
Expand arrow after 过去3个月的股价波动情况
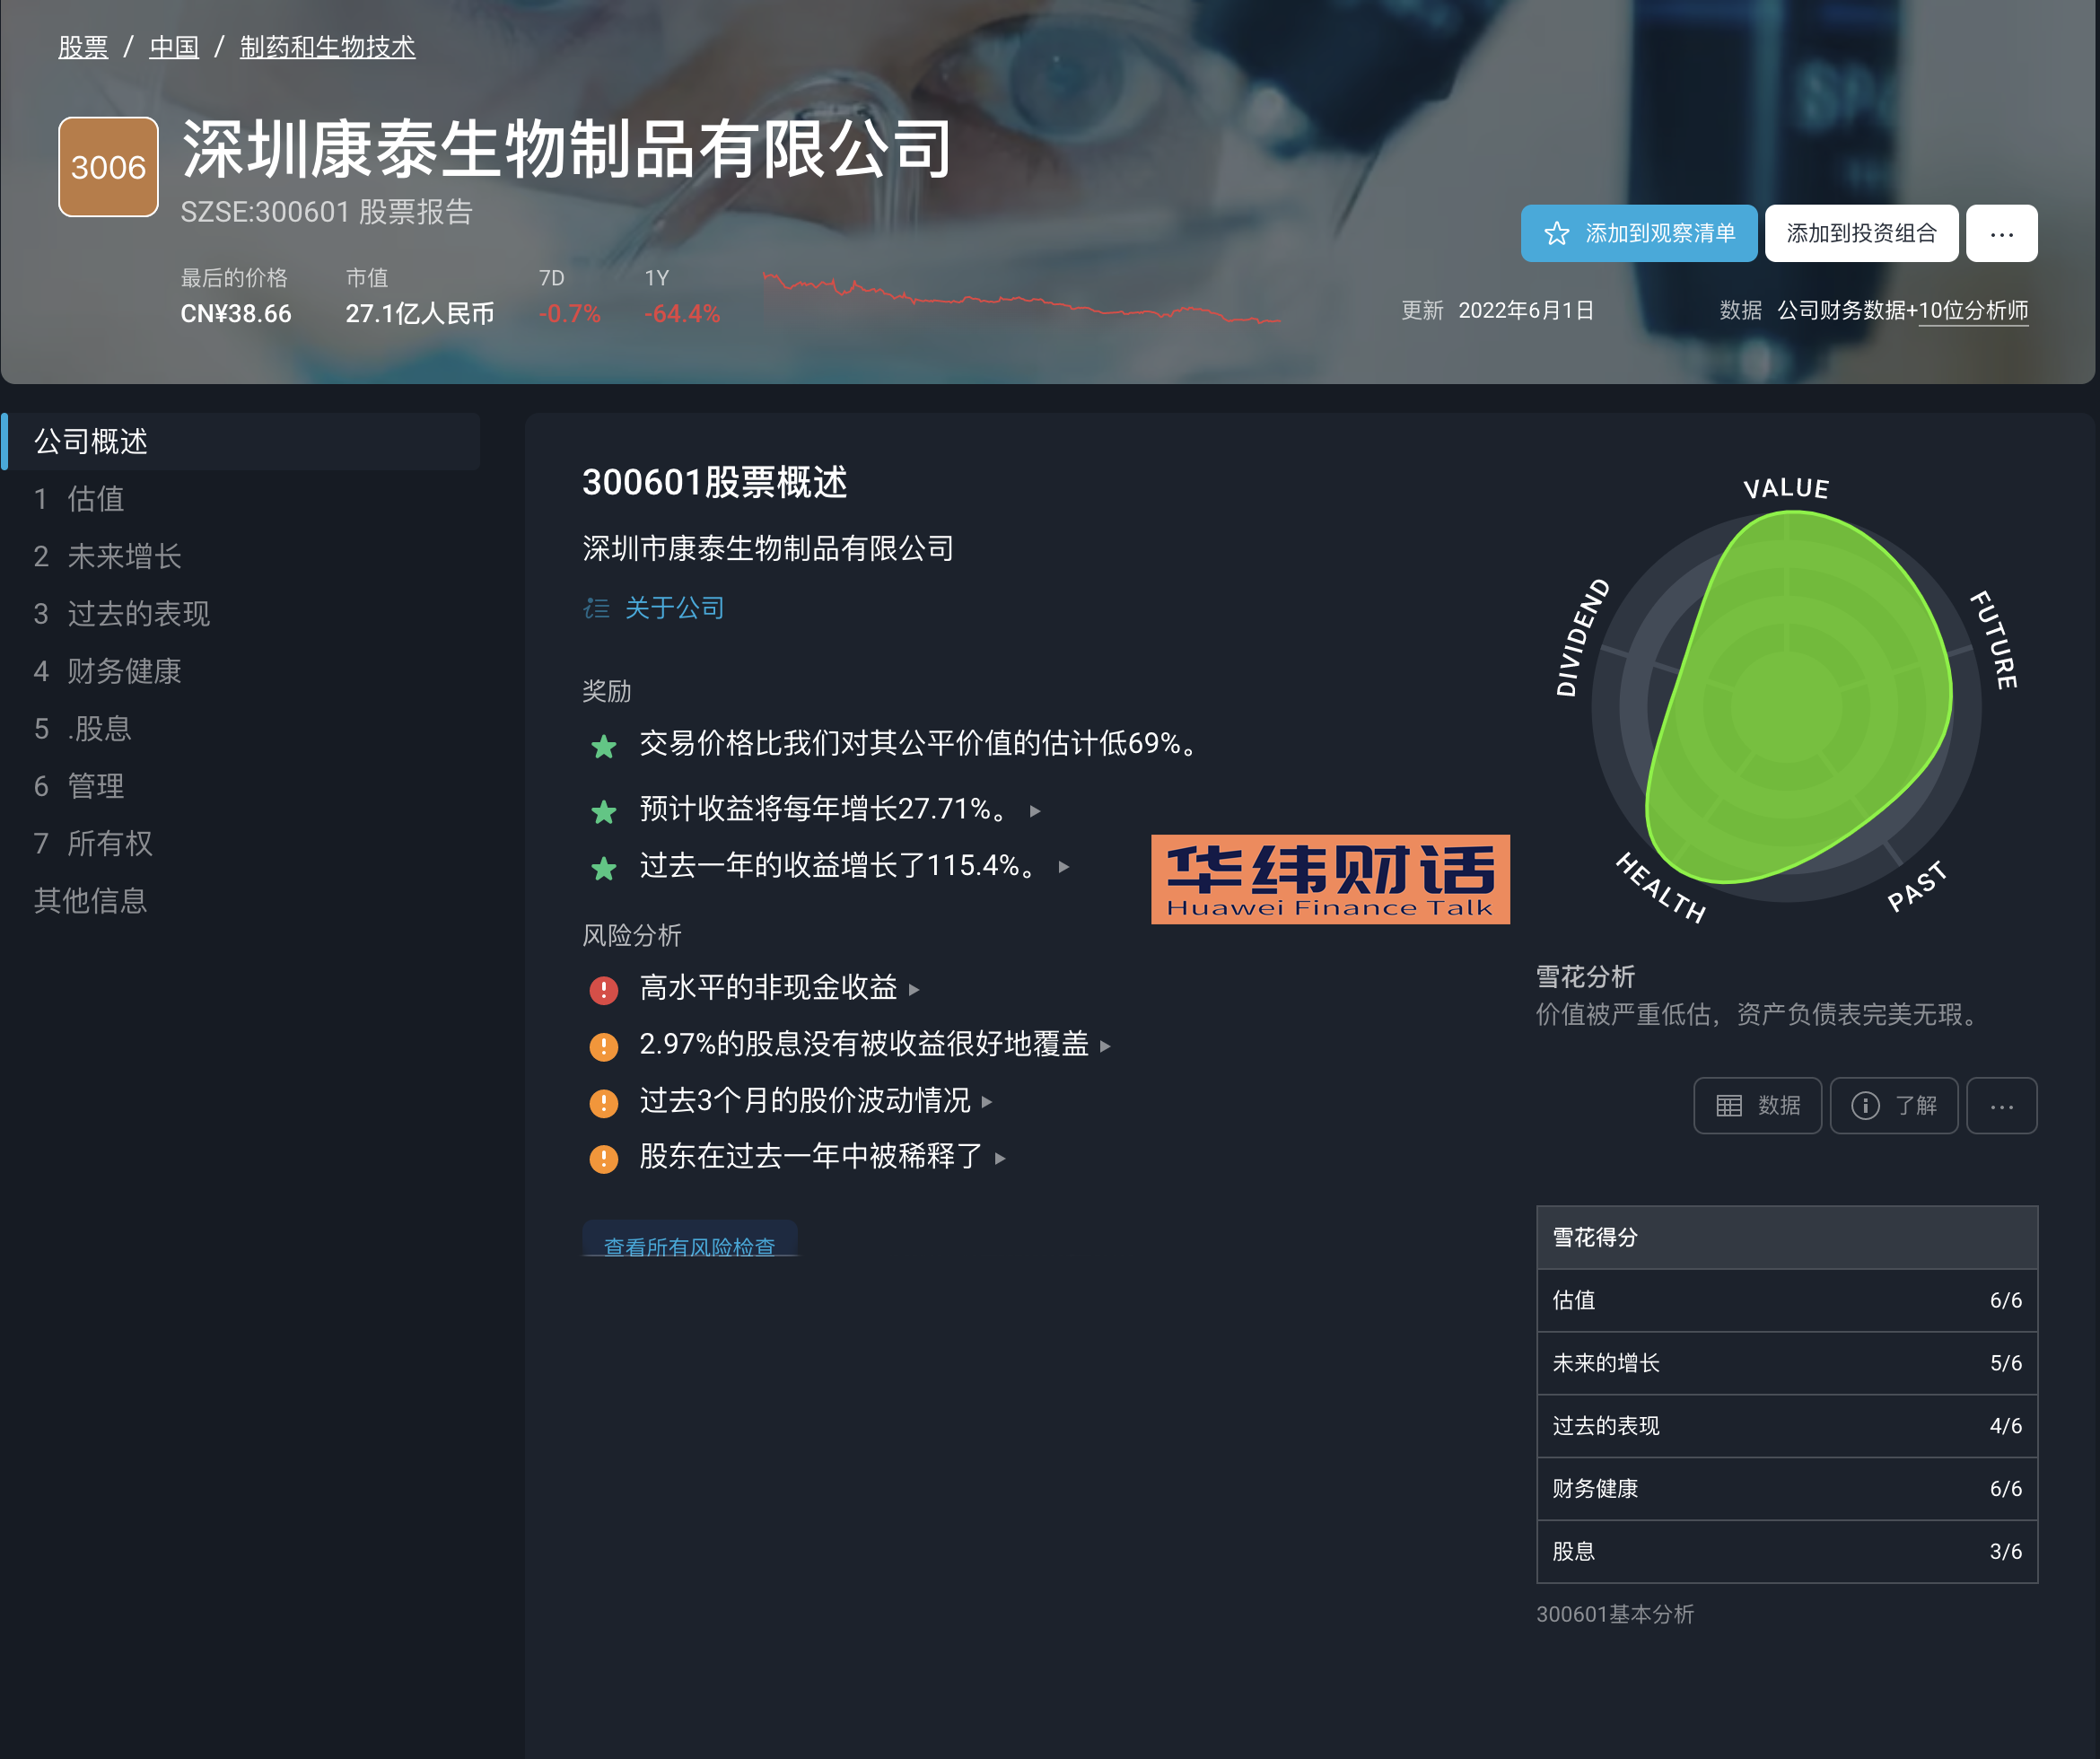[987, 1102]
